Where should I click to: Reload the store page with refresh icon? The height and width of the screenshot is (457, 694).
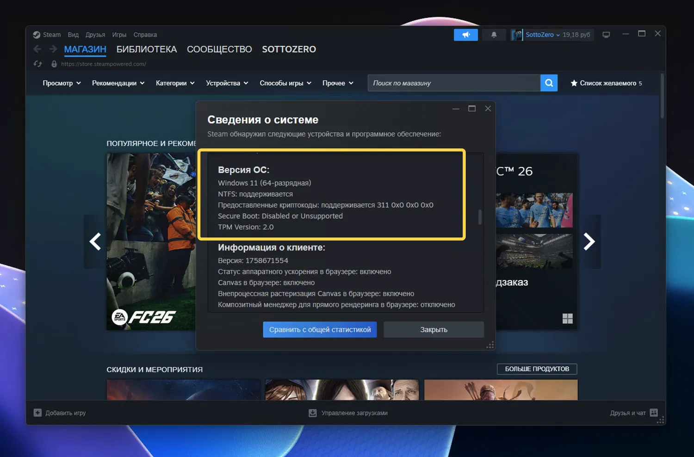(38, 64)
